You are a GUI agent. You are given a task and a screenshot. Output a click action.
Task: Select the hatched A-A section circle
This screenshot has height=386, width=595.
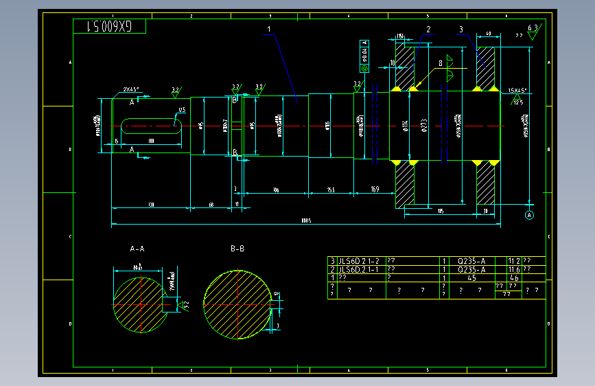click(x=141, y=305)
